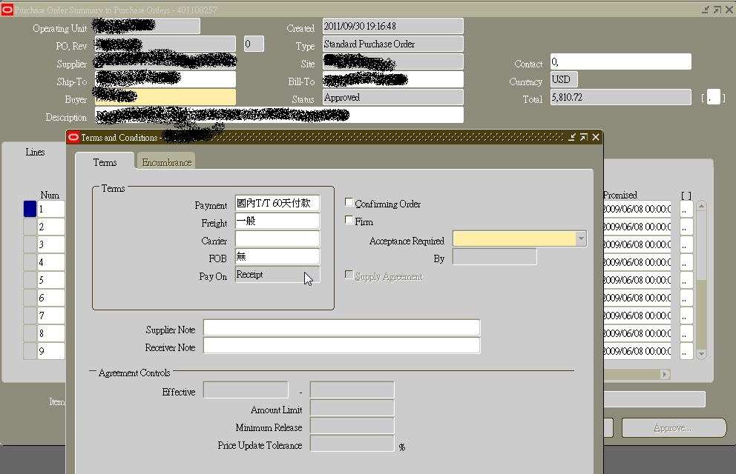Click the disabled Supply Agreement checkbox
Image resolution: width=736 pixels, height=474 pixels.
click(x=349, y=275)
